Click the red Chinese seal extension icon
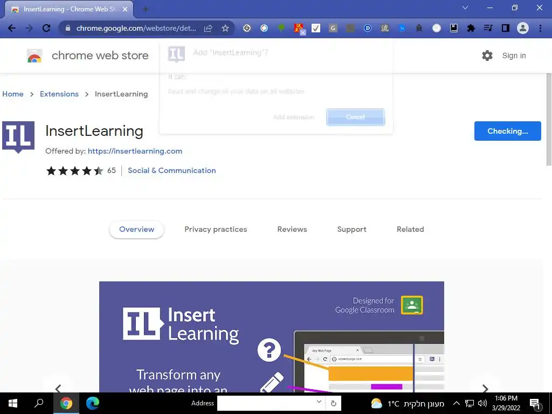This screenshot has height=414, width=552. coord(299,28)
